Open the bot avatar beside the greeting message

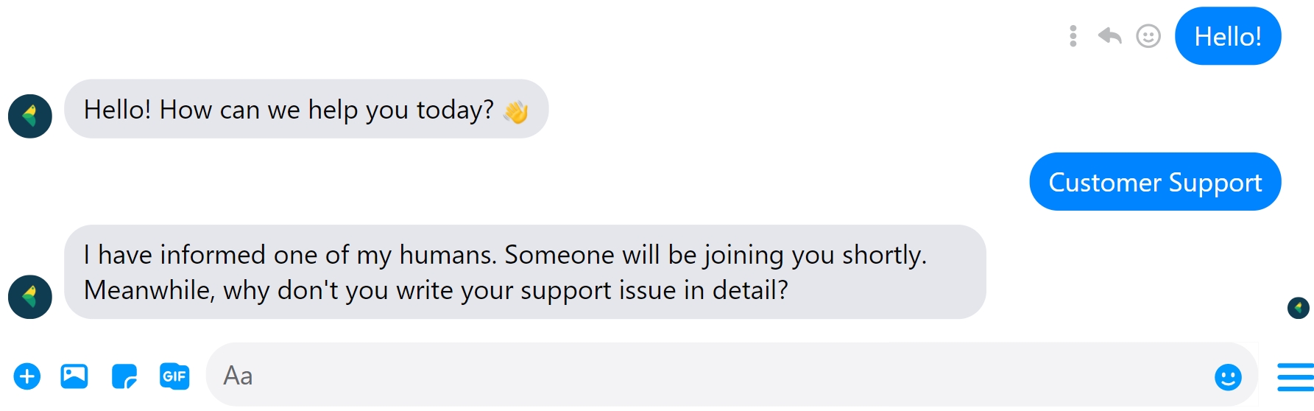[30, 116]
